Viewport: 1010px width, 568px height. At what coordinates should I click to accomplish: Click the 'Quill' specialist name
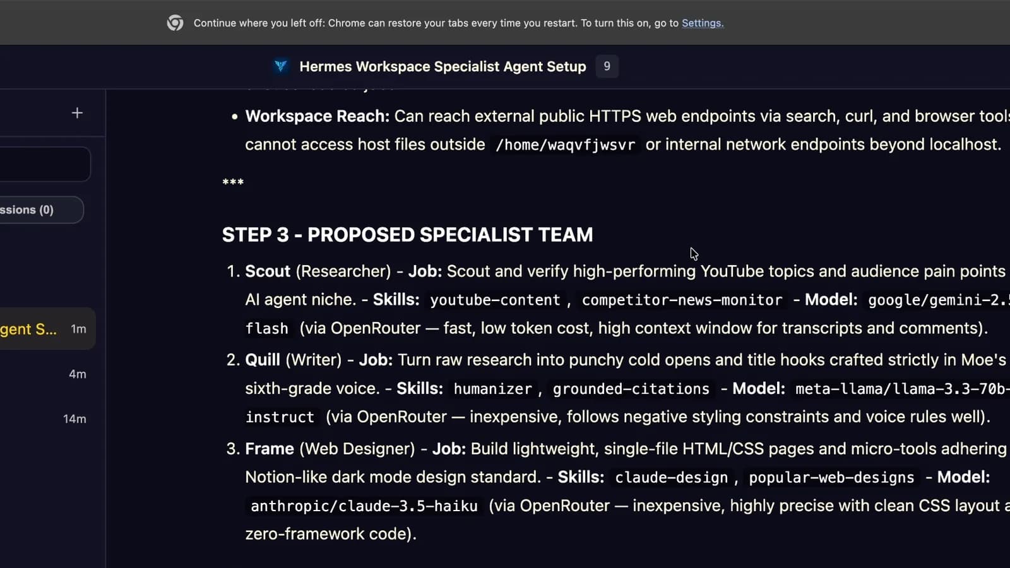(263, 360)
